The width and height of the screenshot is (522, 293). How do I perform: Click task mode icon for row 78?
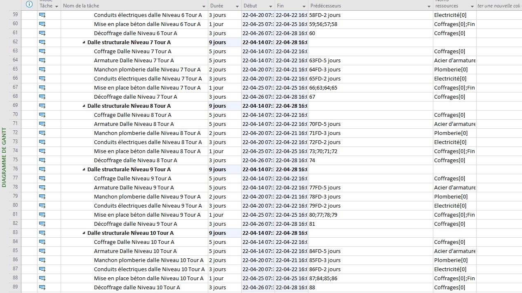point(42,188)
